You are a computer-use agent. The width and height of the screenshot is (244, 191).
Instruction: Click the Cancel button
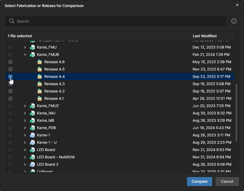click(x=227, y=182)
